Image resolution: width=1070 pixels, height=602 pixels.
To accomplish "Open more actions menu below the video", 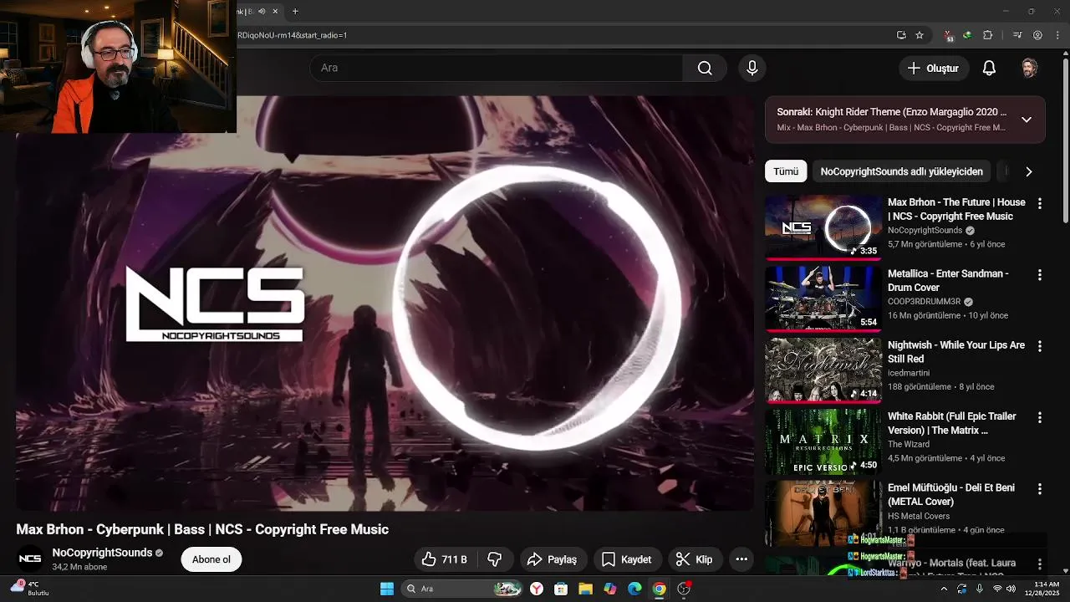I will click(741, 559).
